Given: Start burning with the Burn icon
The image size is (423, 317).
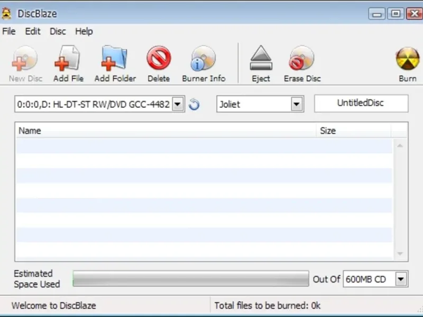Looking at the screenshot, I should (x=408, y=59).
